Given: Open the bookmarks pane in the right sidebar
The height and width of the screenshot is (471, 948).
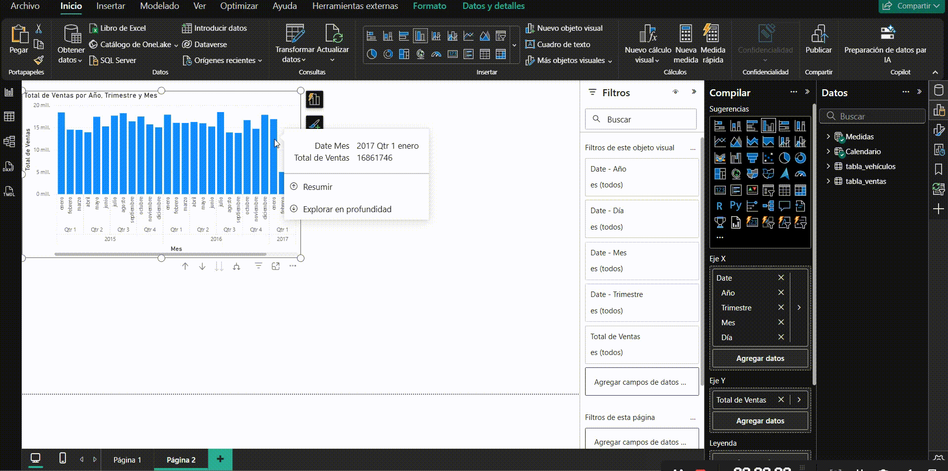Looking at the screenshot, I should pos(940,169).
